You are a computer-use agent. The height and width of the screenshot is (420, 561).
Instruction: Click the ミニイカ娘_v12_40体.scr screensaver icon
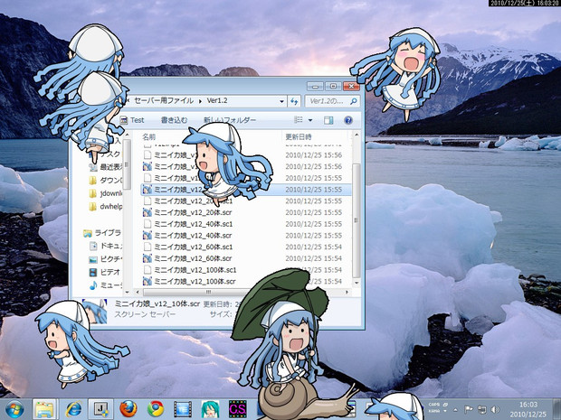(x=147, y=236)
